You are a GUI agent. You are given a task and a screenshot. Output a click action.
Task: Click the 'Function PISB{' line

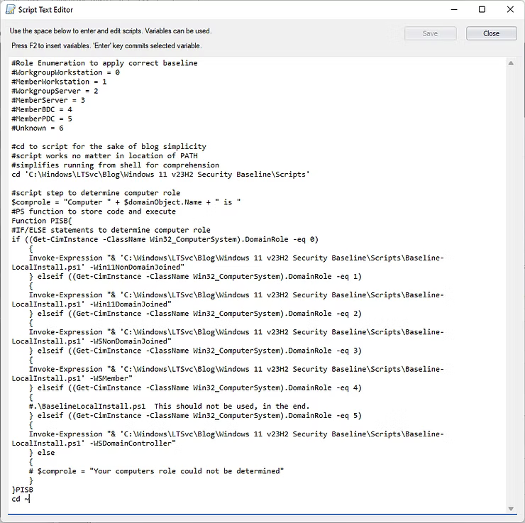42,221
